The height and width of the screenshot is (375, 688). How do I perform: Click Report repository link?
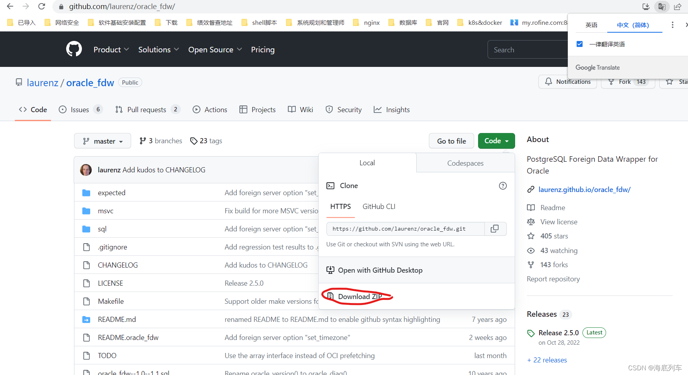point(553,279)
